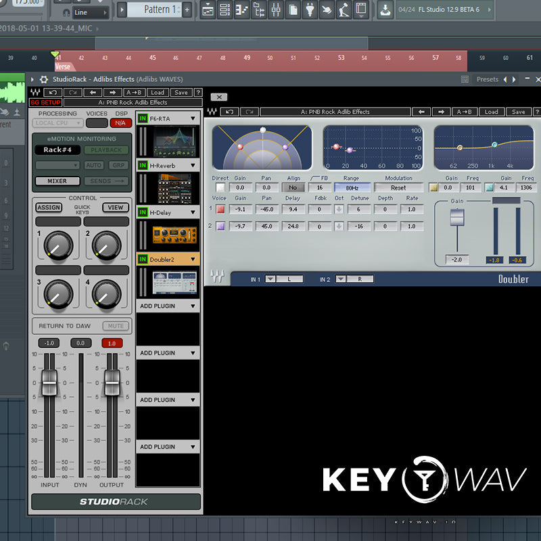Toggle Voice 1 red enable button
The image size is (541, 541).
coord(220,209)
